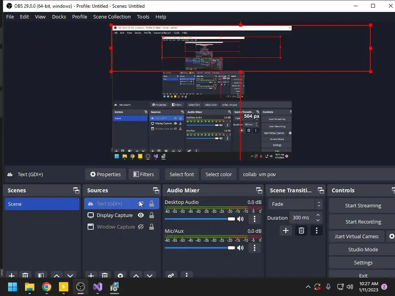Click Select color button

pos(219,174)
